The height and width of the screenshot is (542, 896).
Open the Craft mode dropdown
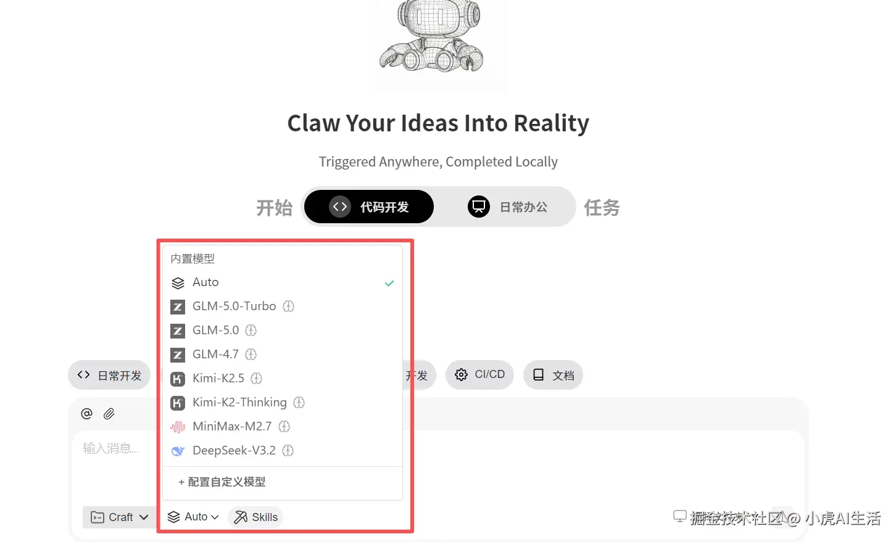[x=120, y=517]
